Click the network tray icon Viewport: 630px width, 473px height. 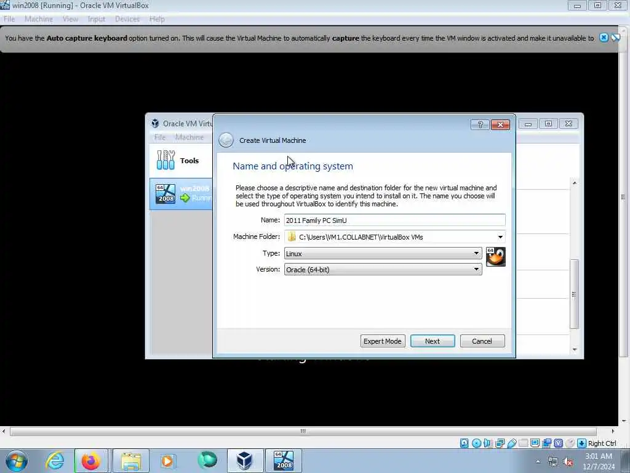point(553,462)
